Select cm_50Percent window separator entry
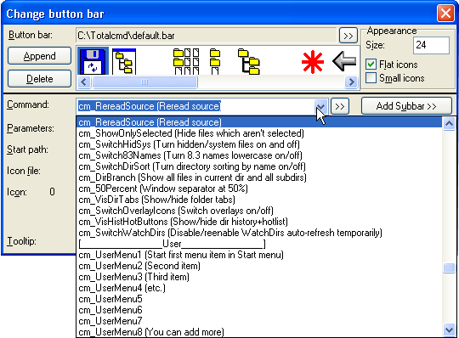 [259, 189]
